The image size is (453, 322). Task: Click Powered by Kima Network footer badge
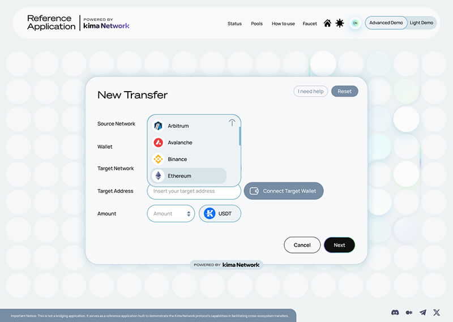pyautogui.click(x=226, y=265)
